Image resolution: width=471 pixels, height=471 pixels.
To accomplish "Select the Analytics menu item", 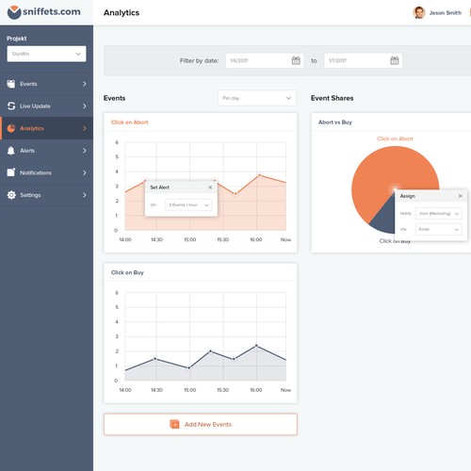I will tap(46, 128).
